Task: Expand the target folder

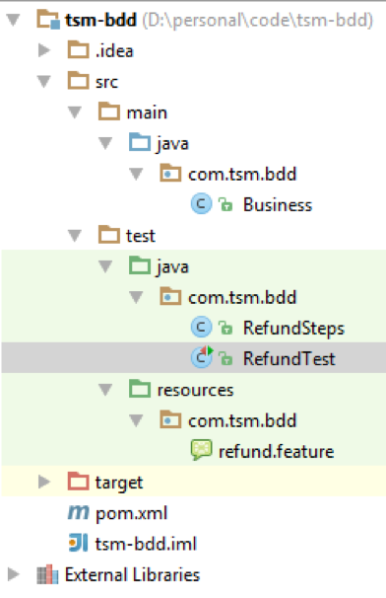Action: [x=44, y=483]
